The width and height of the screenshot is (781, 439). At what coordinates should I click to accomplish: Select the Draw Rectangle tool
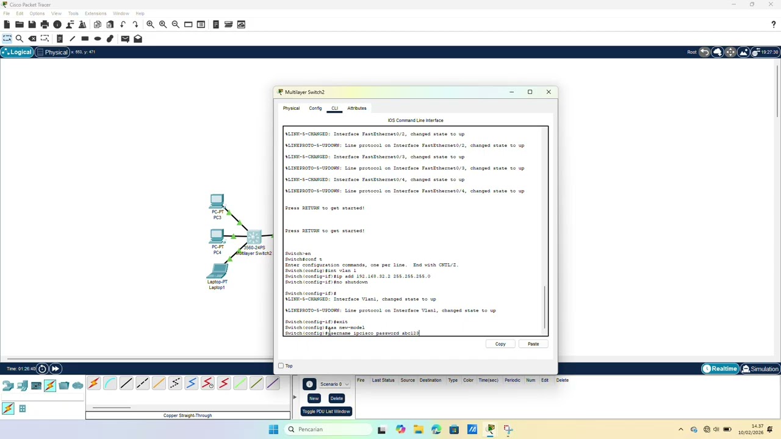[85, 38]
